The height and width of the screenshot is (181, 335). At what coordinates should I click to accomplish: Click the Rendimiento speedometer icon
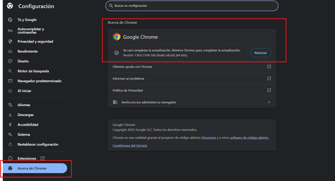(10, 51)
